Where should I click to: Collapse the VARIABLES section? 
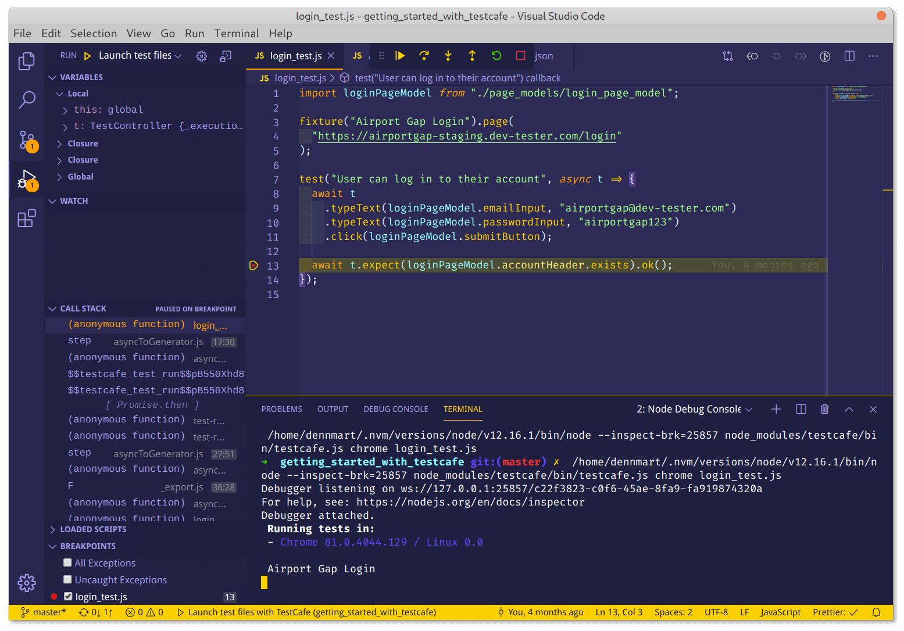(x=145, y=77)
